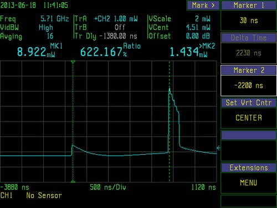Select the Marker 2 softkey
The width and height of the screenshot is (277, 208).
[x=249, y=70]
